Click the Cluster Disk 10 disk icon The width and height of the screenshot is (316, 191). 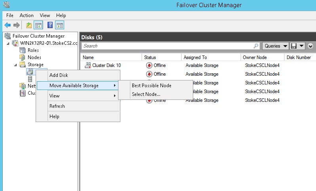coord(88,65)
